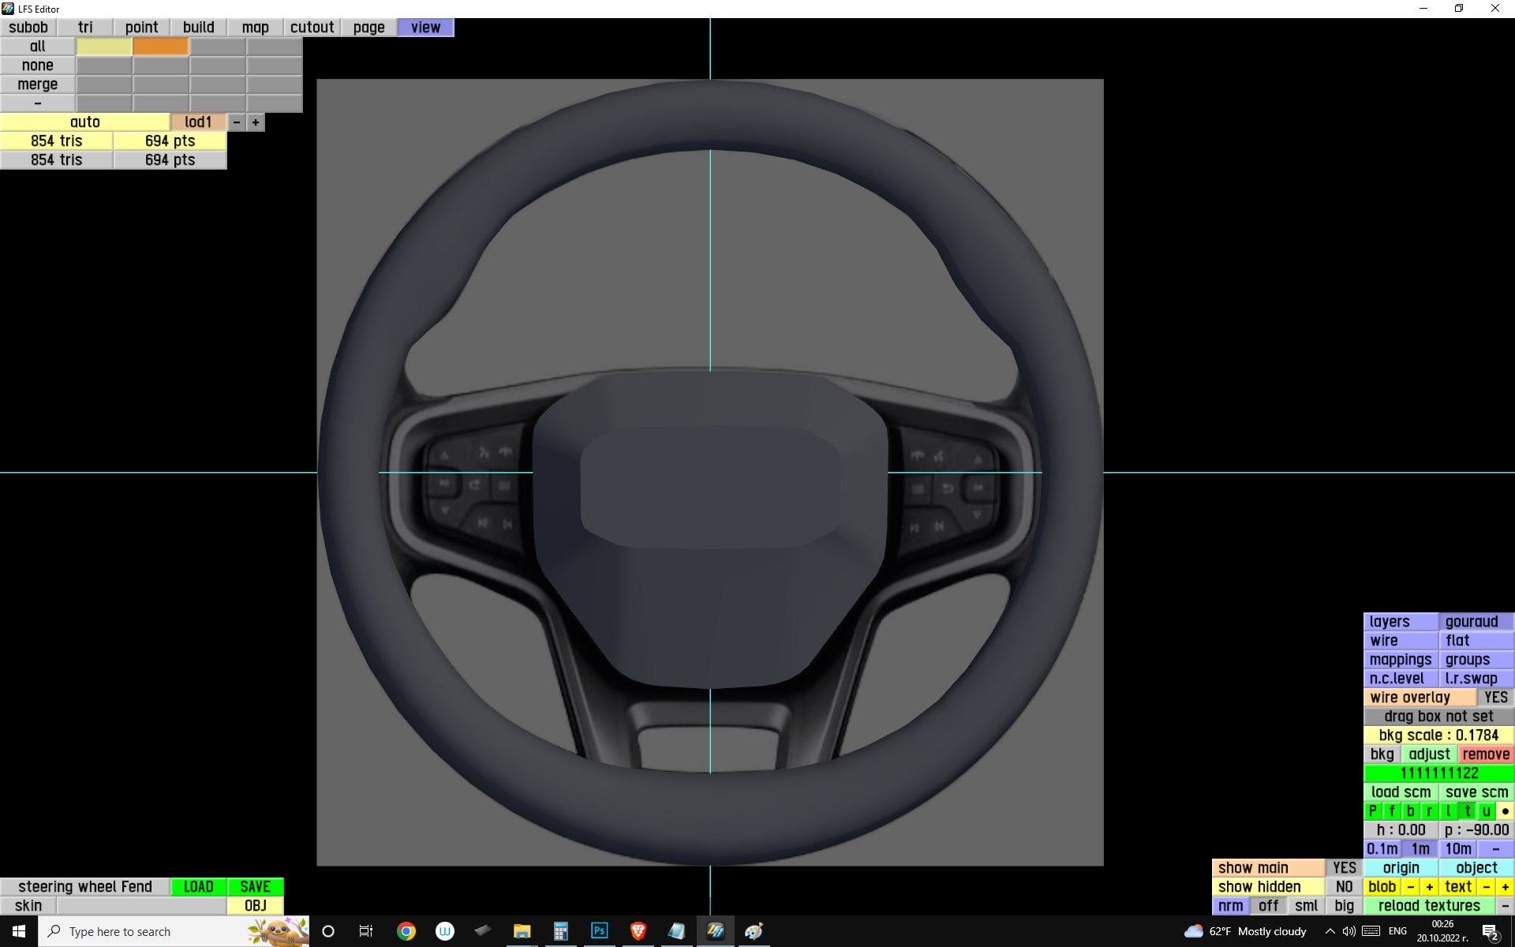Open the Brave browser taskbar icon
This screenshot has width=1515, height=947.
pyautogui.click(x=638, y=931)
